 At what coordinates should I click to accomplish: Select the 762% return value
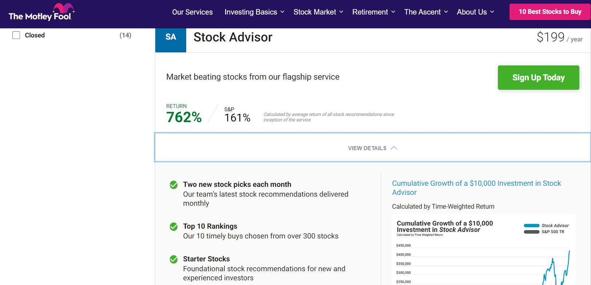coord(184,117)
